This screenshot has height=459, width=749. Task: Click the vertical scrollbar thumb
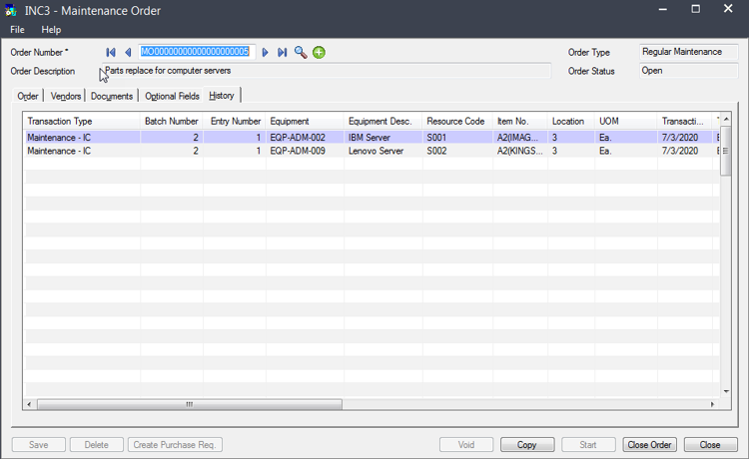pos(726,151)
